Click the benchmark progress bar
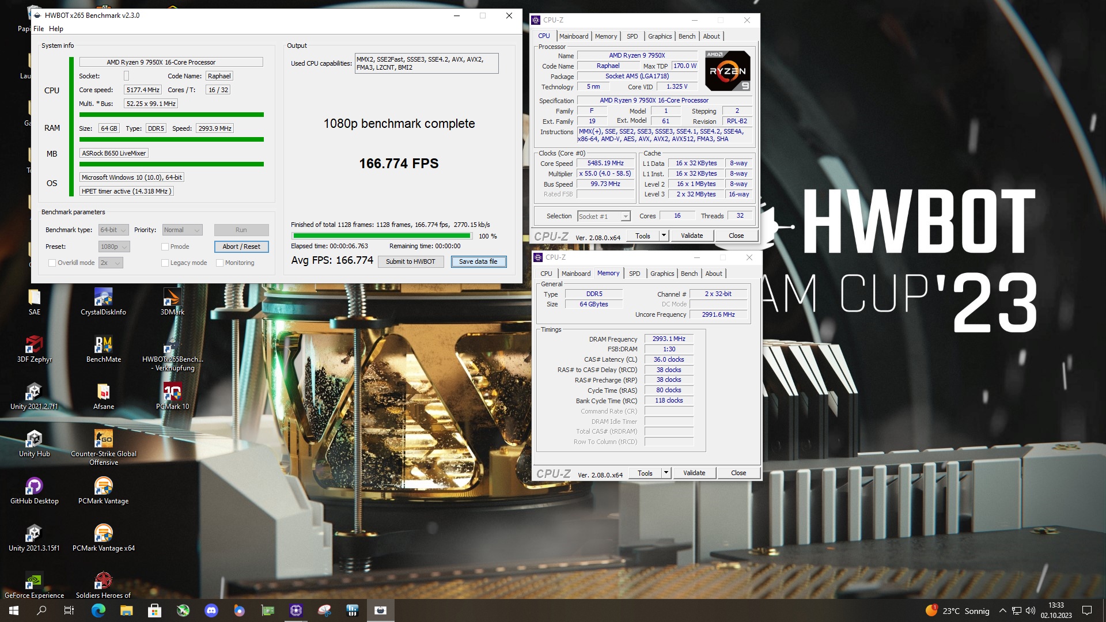Screen dimensions: 1106x622 pyautogui.click(x=382, y=236)
